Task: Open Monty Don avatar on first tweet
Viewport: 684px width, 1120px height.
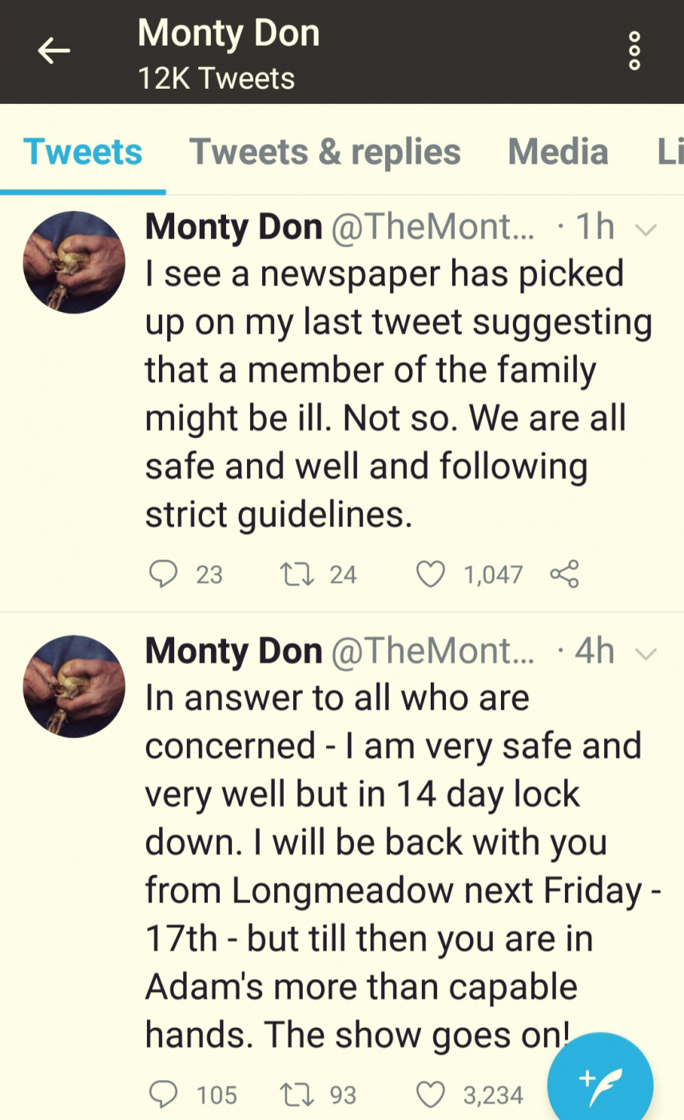Action: [x=74, y=262]
